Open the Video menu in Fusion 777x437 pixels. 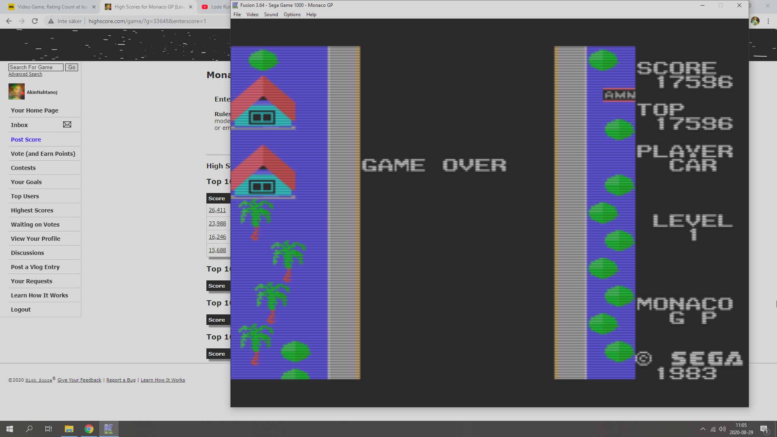[x=252, y=15]
